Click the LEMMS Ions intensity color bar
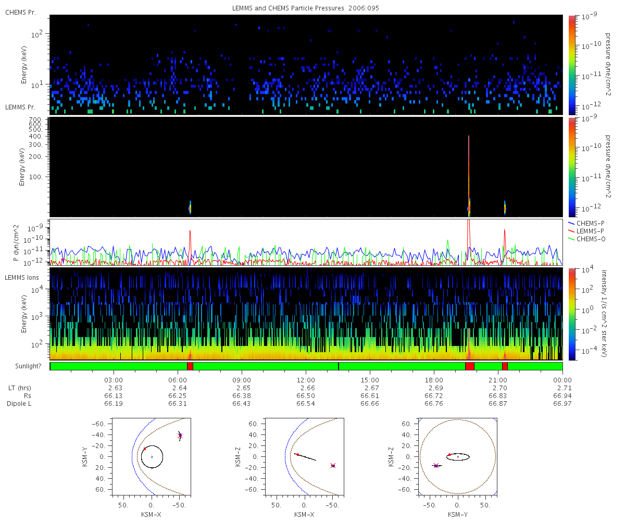 [x=572, y=314]
